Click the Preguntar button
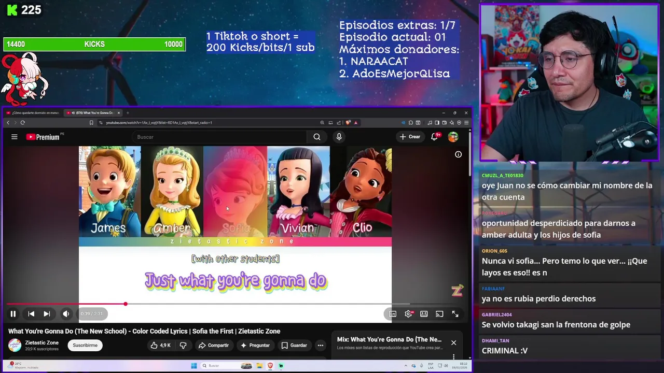This screenshot has width=664, height=373. click(x=255, y=345)
